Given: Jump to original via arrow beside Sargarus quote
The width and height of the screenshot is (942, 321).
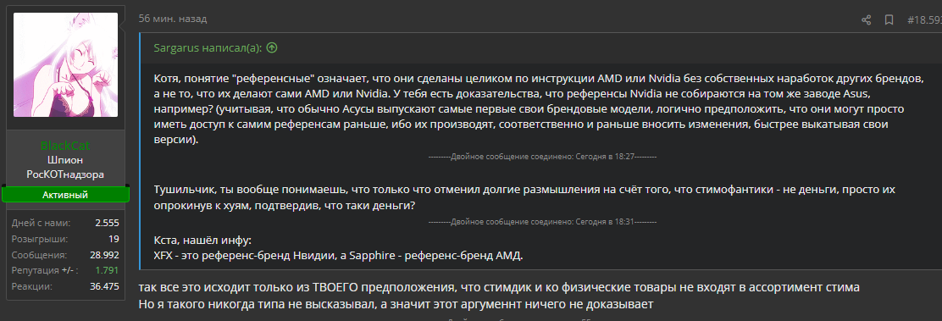Looking at the screenshot, I should tap(272, 48).
